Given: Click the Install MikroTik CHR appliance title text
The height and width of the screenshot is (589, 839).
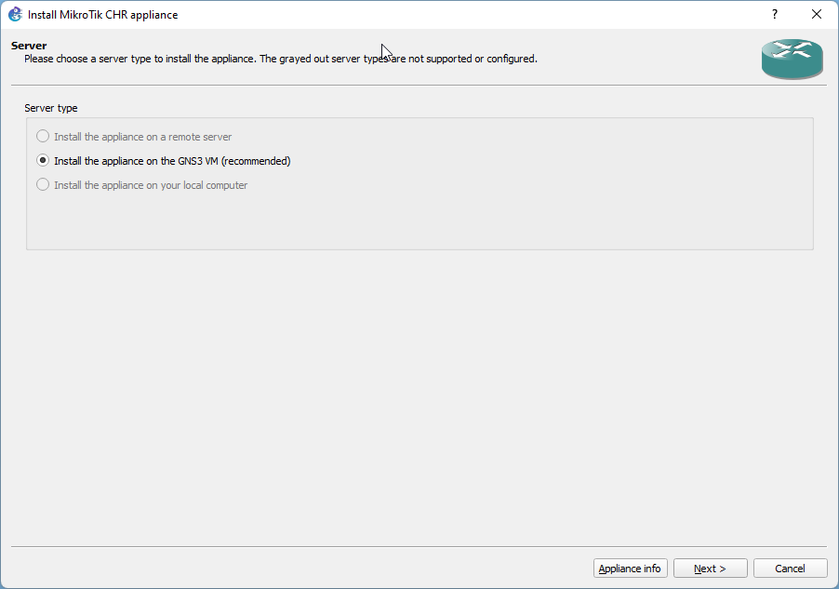Looking at the screenshot, I should [x=103, y=14].
